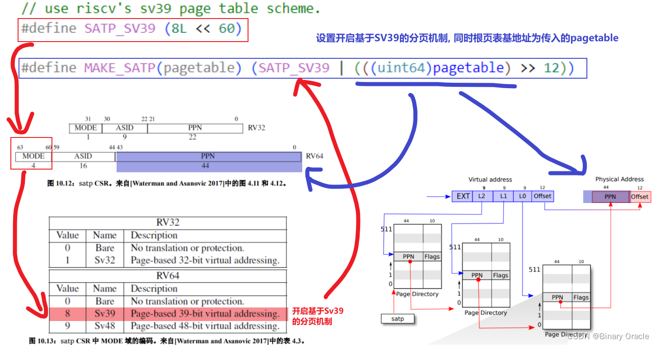Click the Bare name cell under the RV32 header

coord(105,248)
